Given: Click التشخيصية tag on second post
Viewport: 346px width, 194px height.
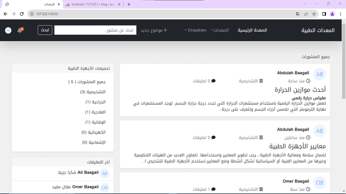Looking at the screenshot, I should pyautogui.click(x=248, y=137).
